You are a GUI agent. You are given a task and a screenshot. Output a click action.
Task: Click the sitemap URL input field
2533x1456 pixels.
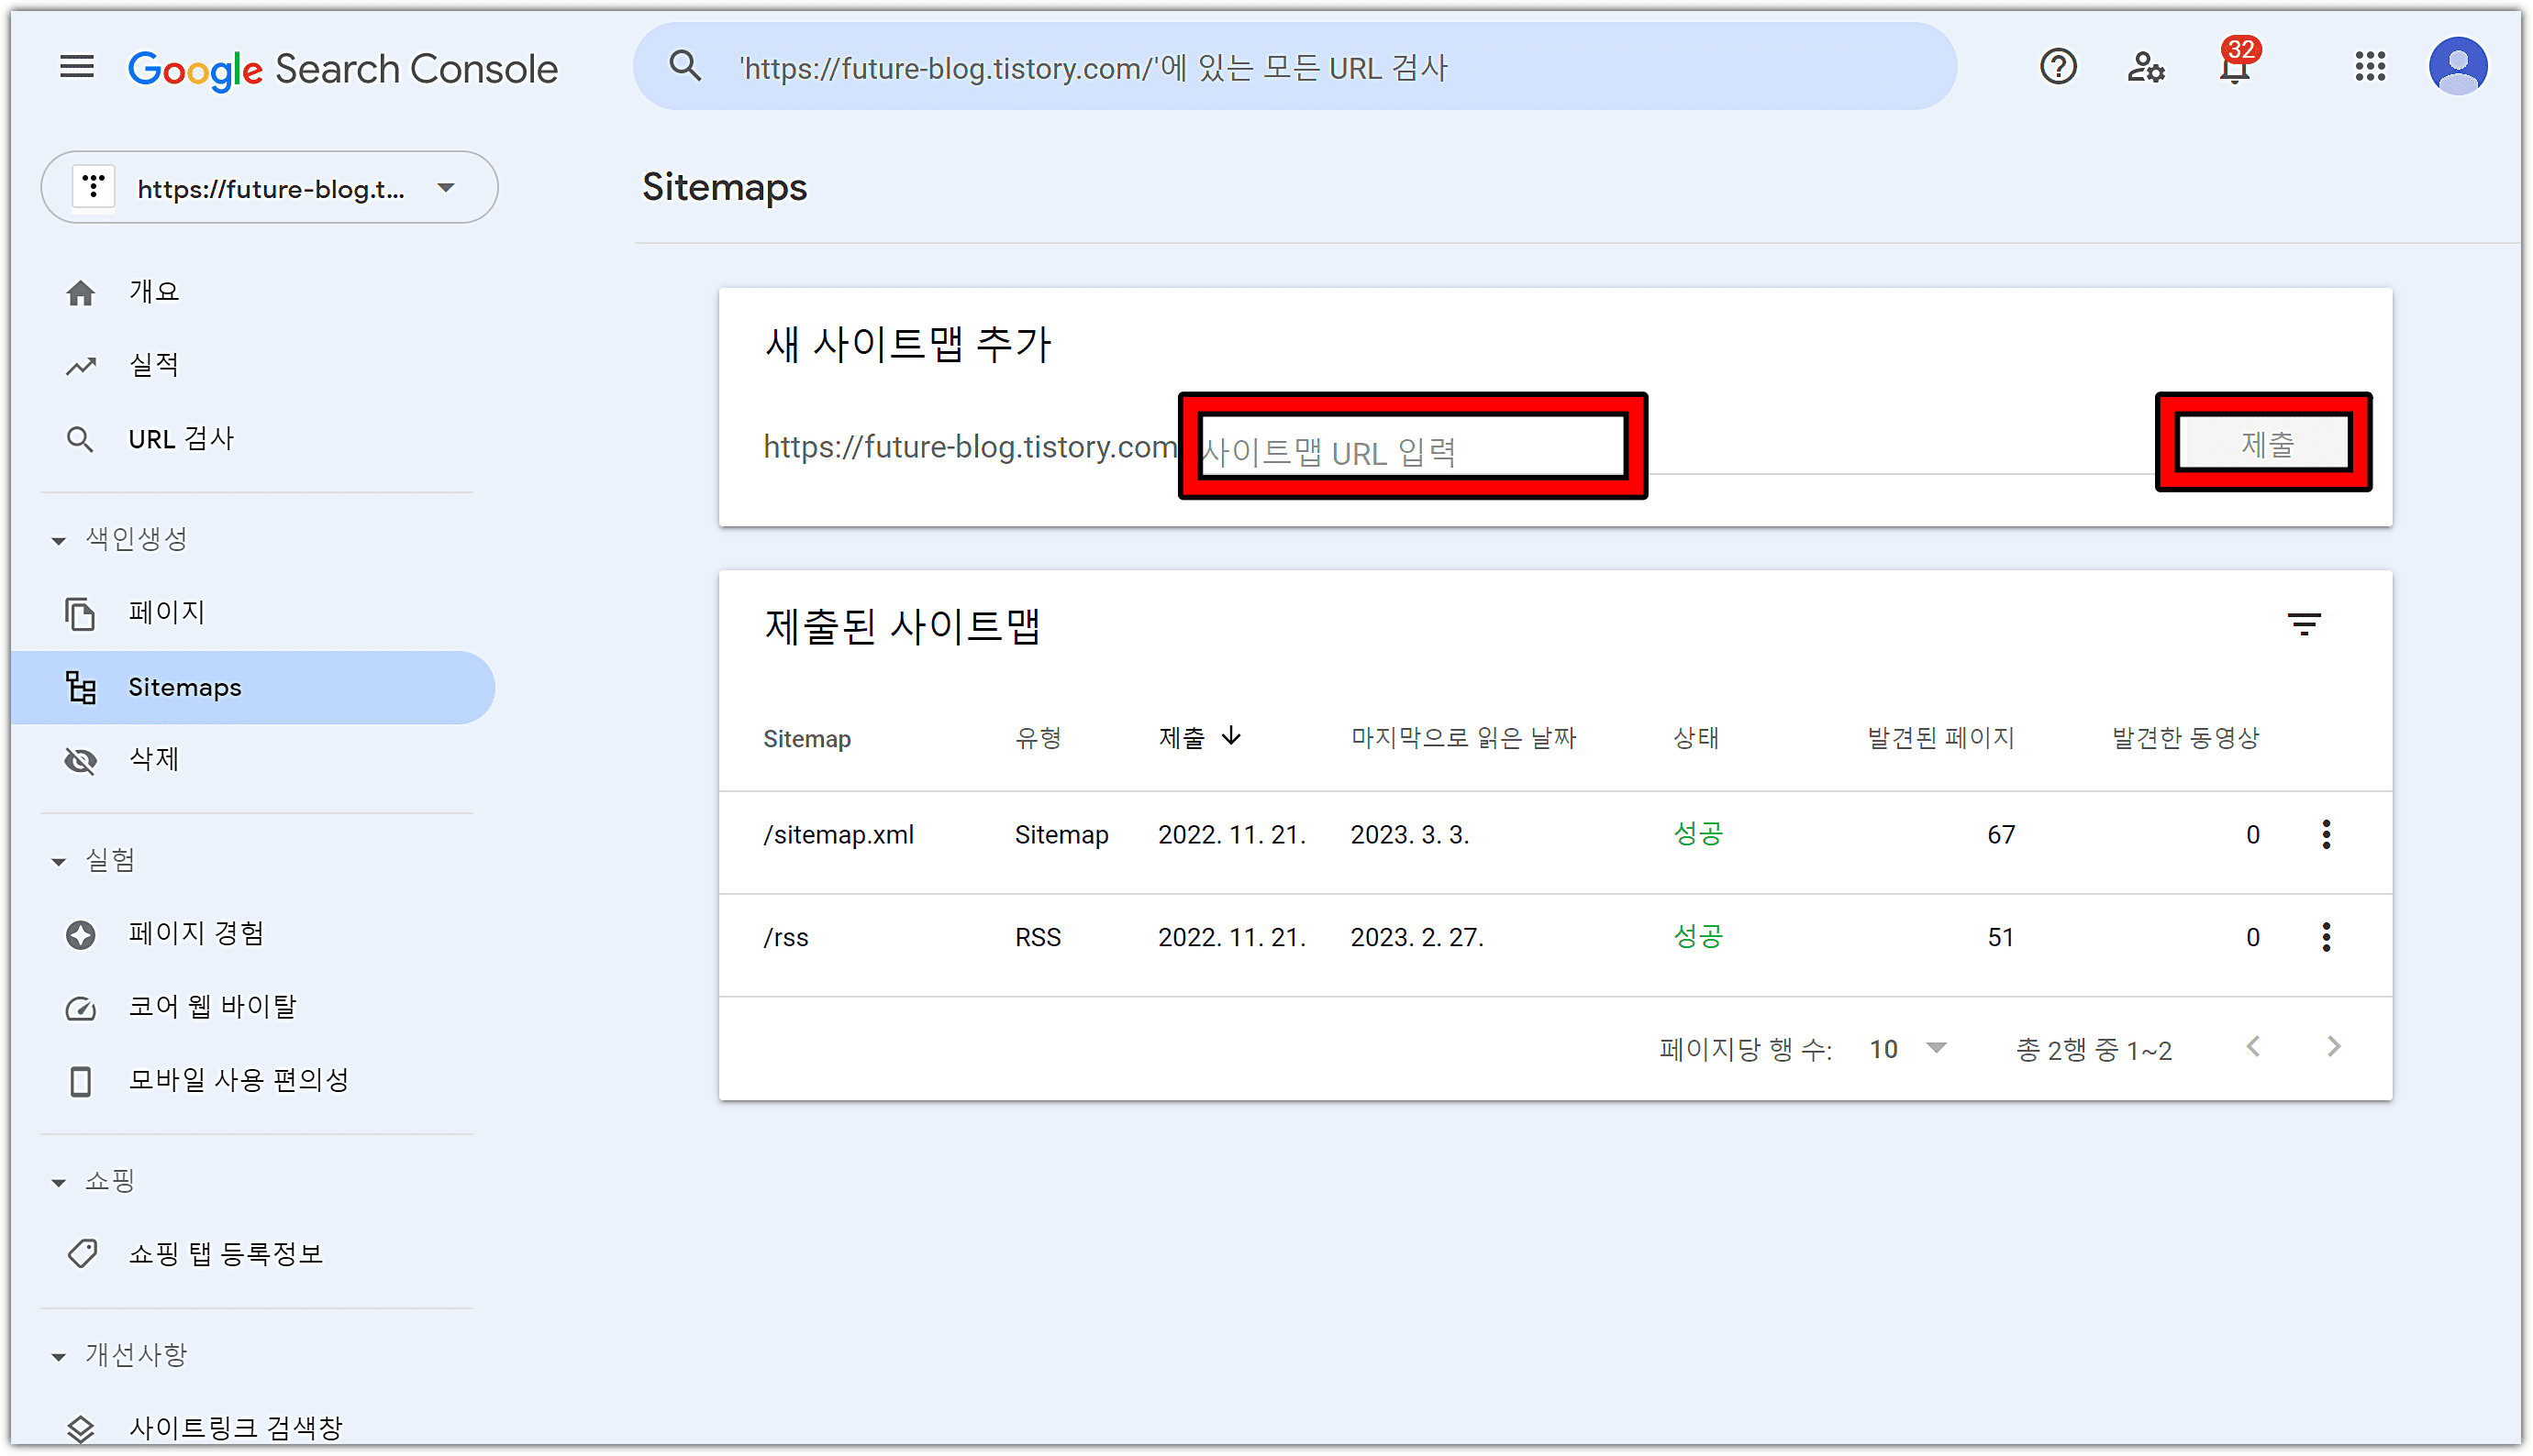click(1411, 450)
